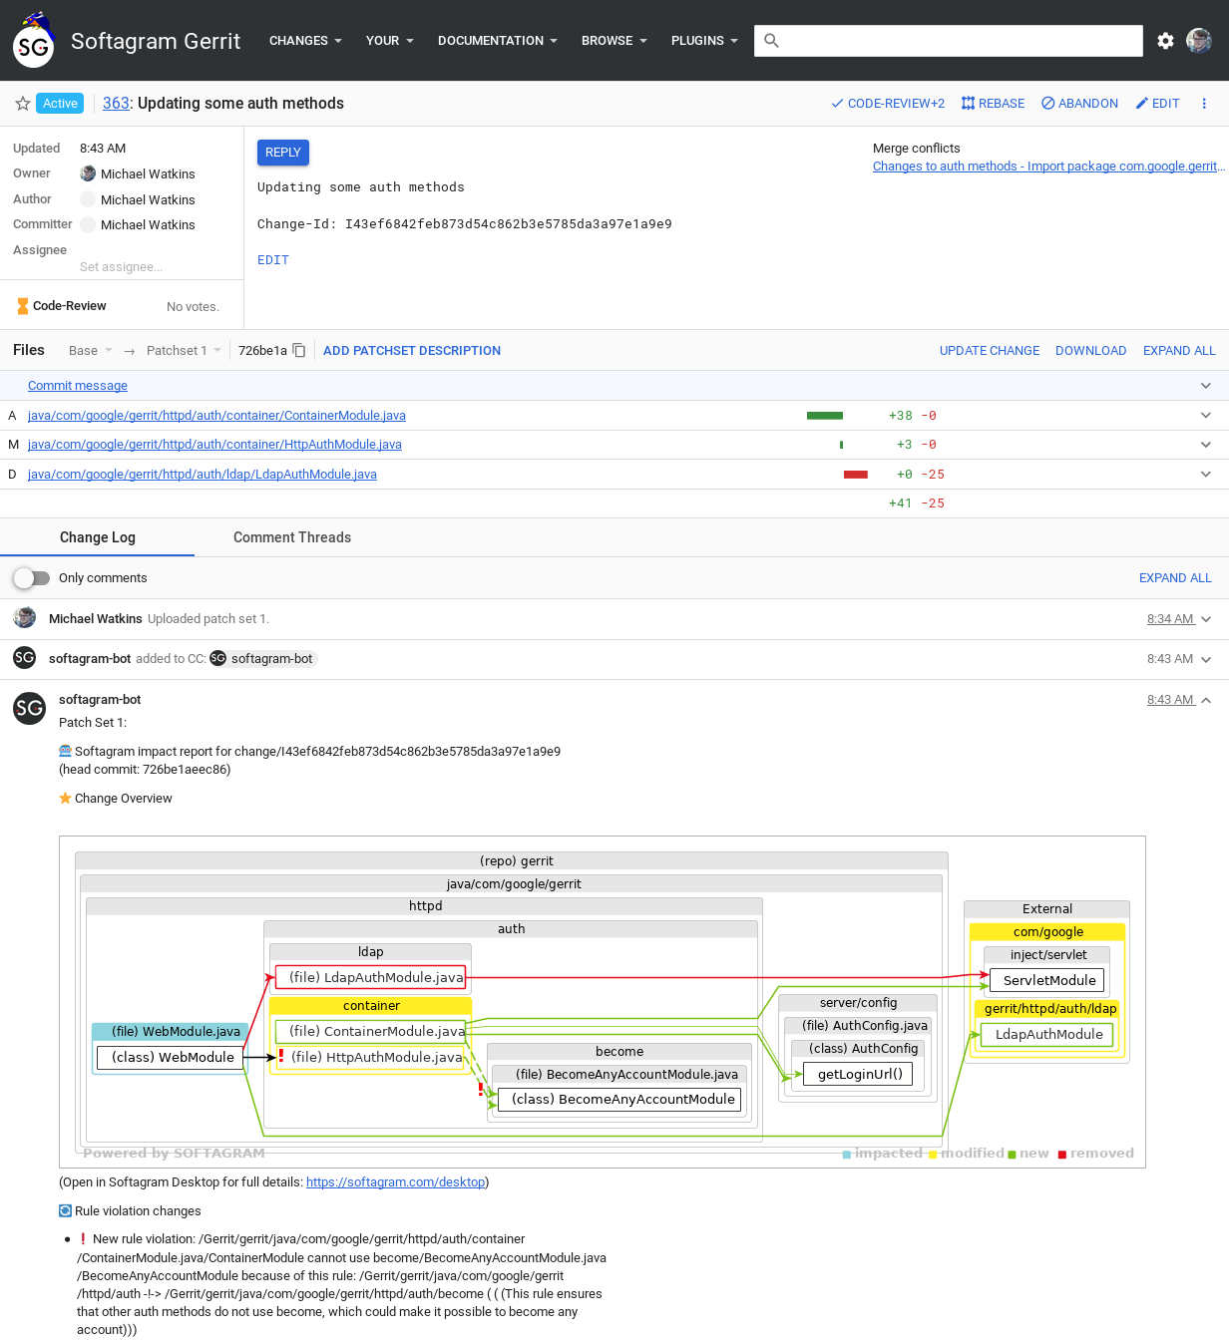Screen dimensions: 1229x1342
Task: Copy commit 726be1a with the copy icon
Action: coord(298,350)
